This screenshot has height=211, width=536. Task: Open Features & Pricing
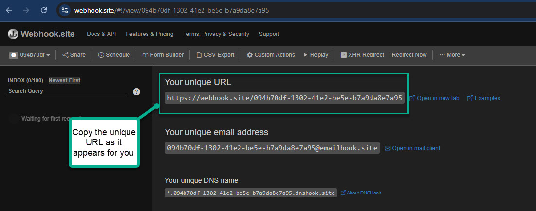(x=149, y=34)
